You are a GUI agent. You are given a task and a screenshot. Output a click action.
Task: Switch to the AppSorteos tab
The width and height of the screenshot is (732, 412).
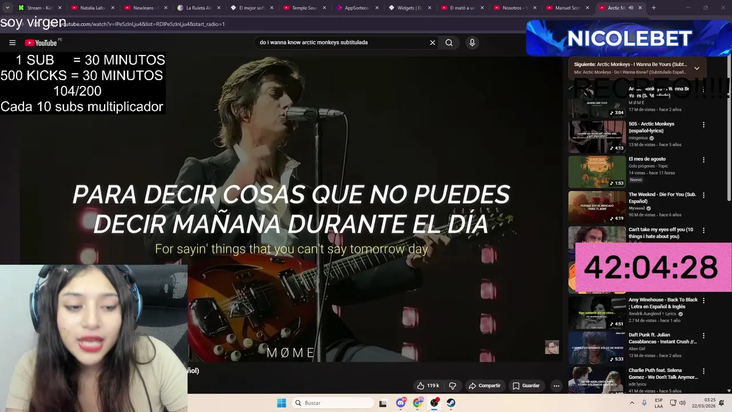pyautogui.click(x=356, y=8)
